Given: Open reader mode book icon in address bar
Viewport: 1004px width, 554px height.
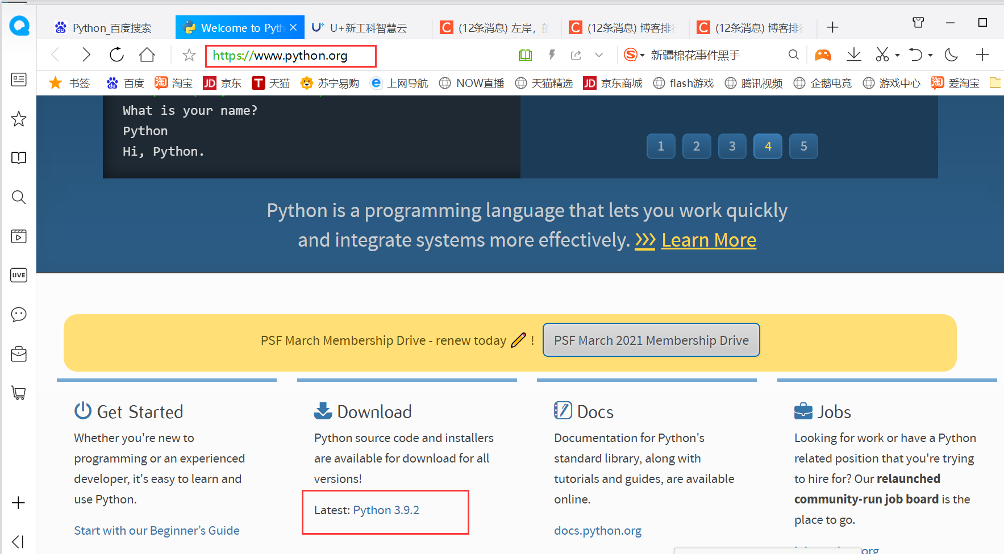Looking at the screenshot, I should click(x=525, y=55).
